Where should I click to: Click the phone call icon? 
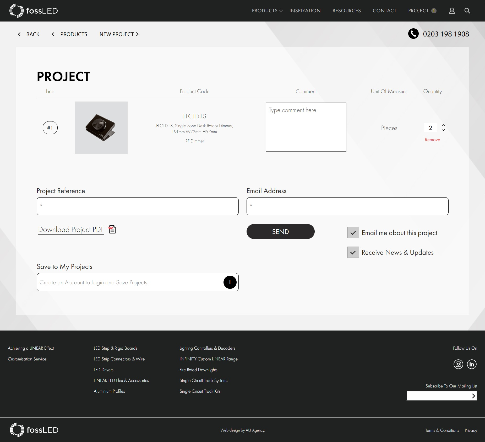(413, 34)
